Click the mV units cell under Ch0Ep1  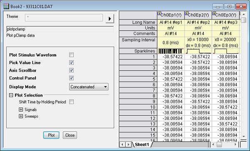tap(171, 28)
